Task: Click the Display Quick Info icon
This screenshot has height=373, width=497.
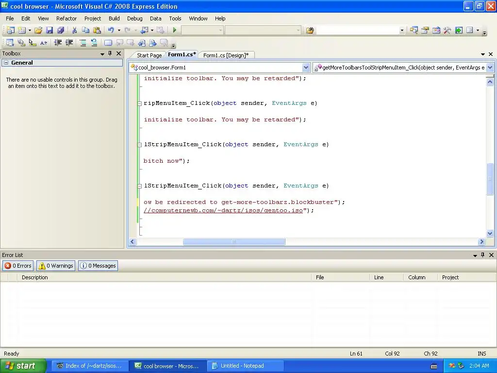Action: [33, 43]
